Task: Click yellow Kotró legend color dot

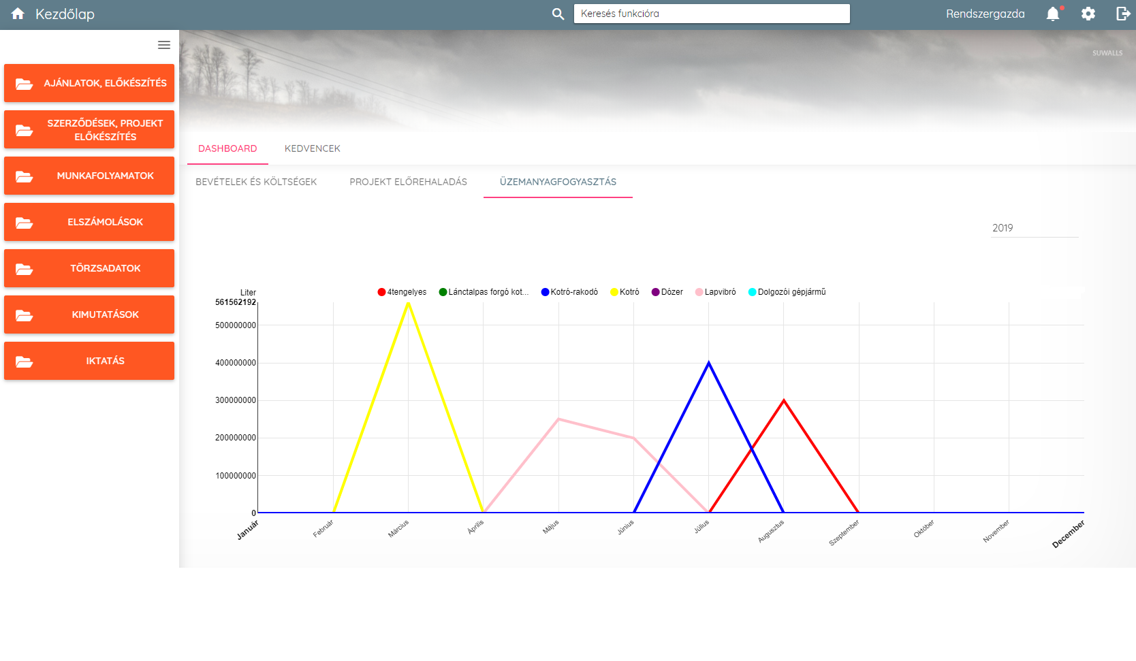Action: [614, 292]
